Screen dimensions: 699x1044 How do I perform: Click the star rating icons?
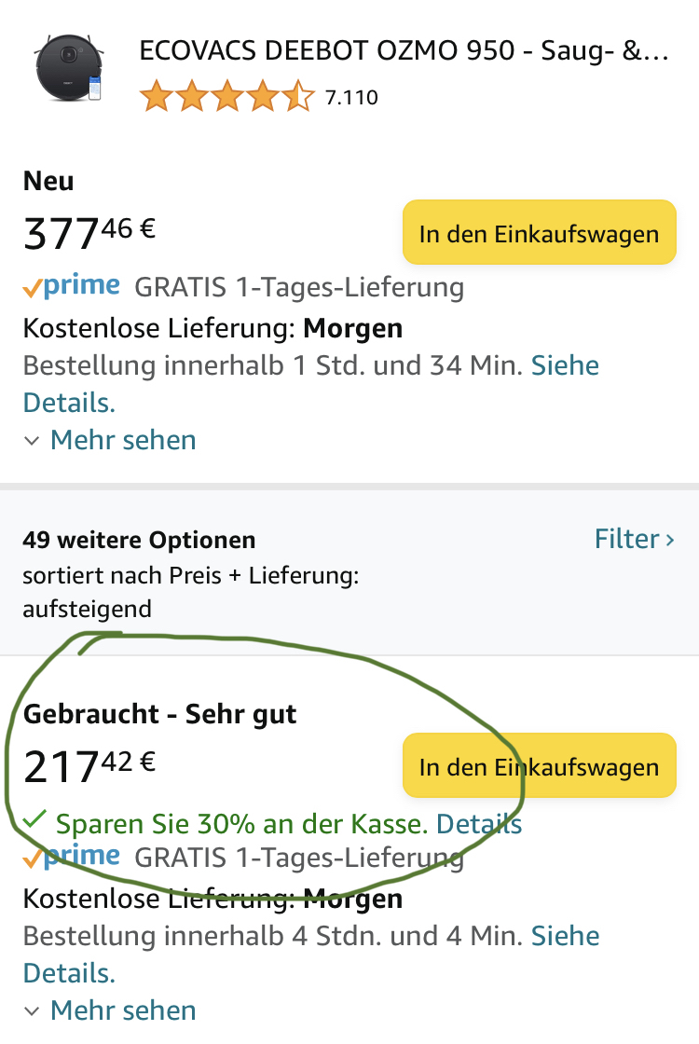226,96
